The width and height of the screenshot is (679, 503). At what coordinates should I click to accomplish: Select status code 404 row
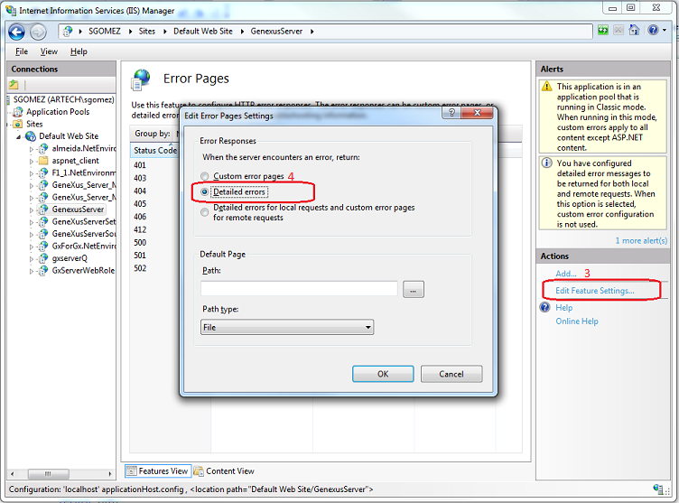140,191
